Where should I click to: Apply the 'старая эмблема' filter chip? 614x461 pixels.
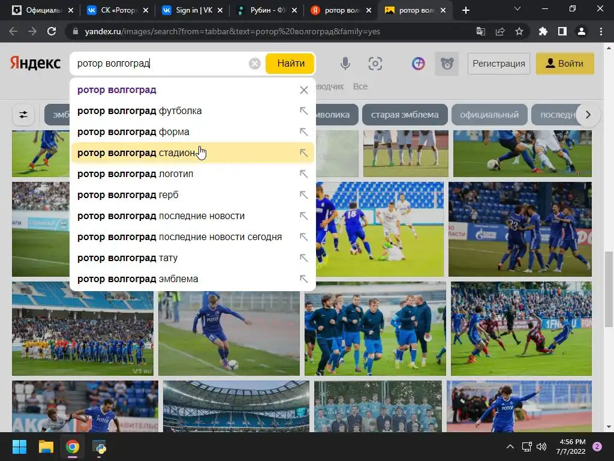coord(405,115)
